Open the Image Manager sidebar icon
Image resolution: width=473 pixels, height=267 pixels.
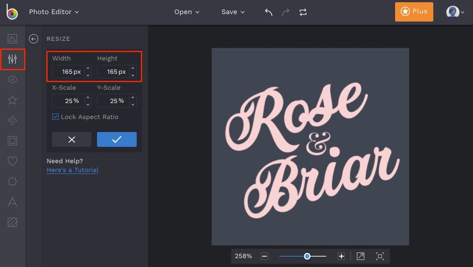(13, 39)
